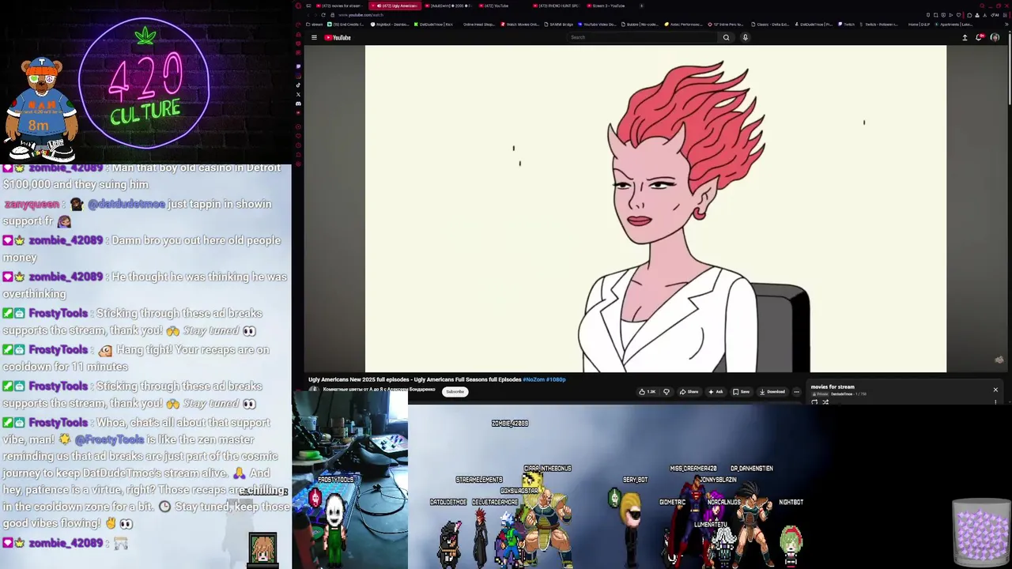Switch to the PHENO HUNT browser tab
Screen dimensions: 1012x569
558,6
